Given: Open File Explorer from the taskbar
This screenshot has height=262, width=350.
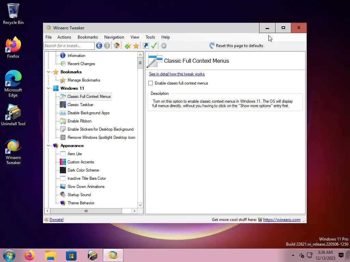Looking at the screenshot, I should 51,255.
